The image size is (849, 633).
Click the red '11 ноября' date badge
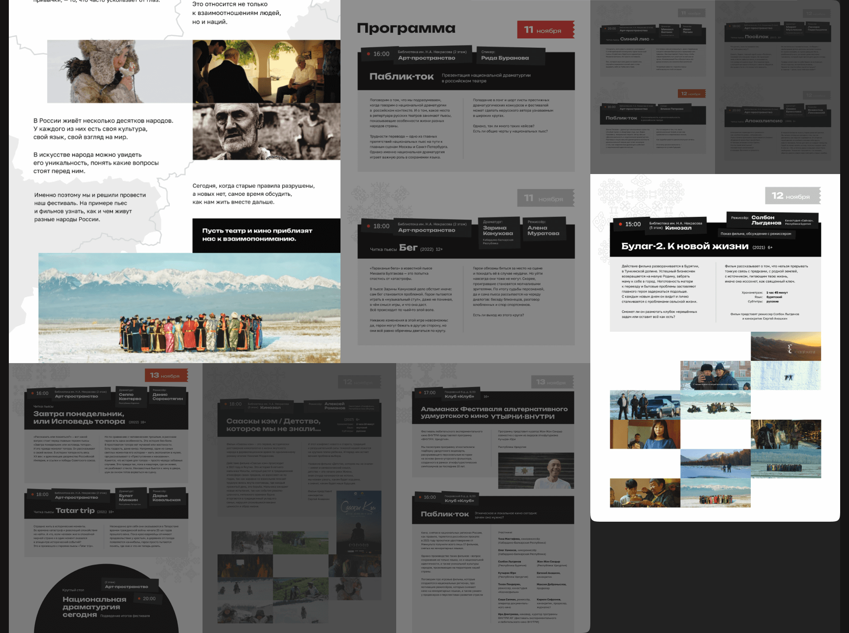pos(545,30)
